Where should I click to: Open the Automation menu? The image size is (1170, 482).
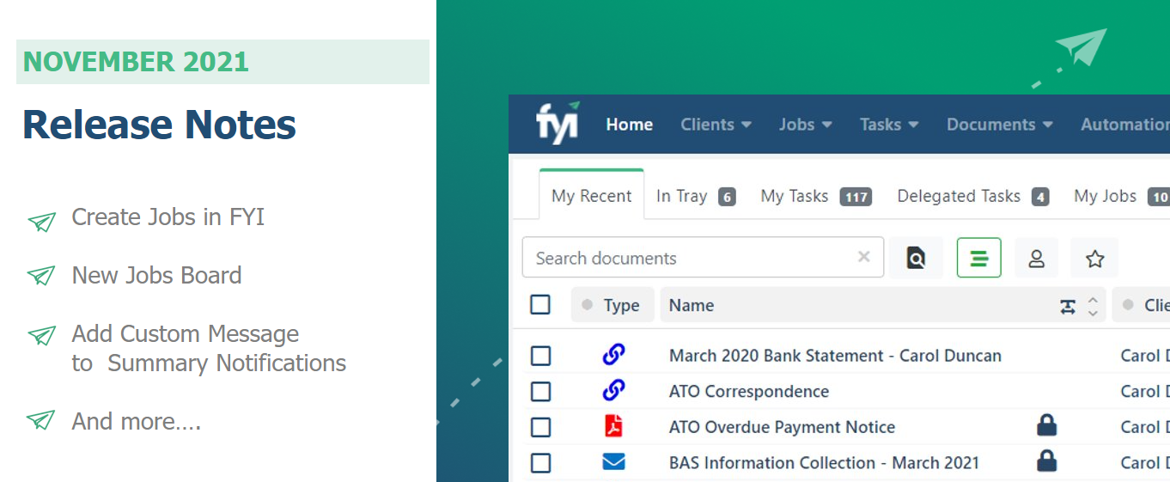point(1125,125)
